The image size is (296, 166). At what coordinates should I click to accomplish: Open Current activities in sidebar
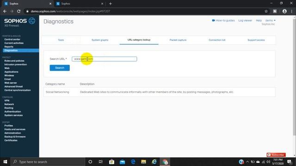(x=14, y=43)
